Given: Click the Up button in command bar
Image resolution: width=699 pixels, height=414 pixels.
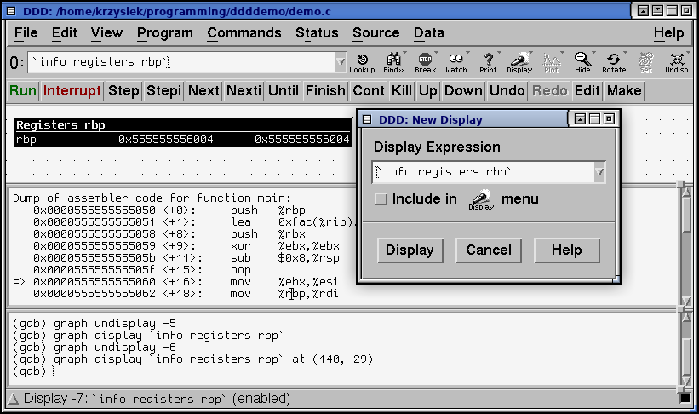Looking at the screenshot, I should tap(428, 90).
